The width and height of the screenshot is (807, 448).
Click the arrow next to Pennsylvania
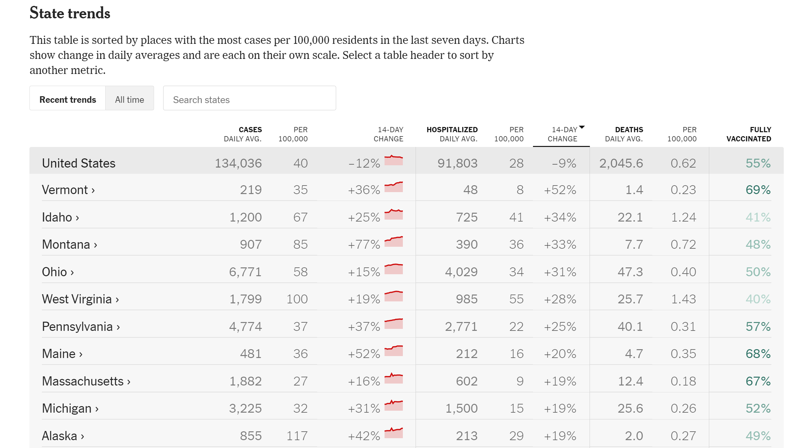point(118,327)
